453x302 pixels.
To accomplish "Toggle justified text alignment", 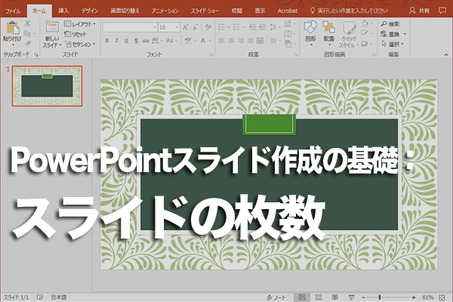I will coord(251,41).
